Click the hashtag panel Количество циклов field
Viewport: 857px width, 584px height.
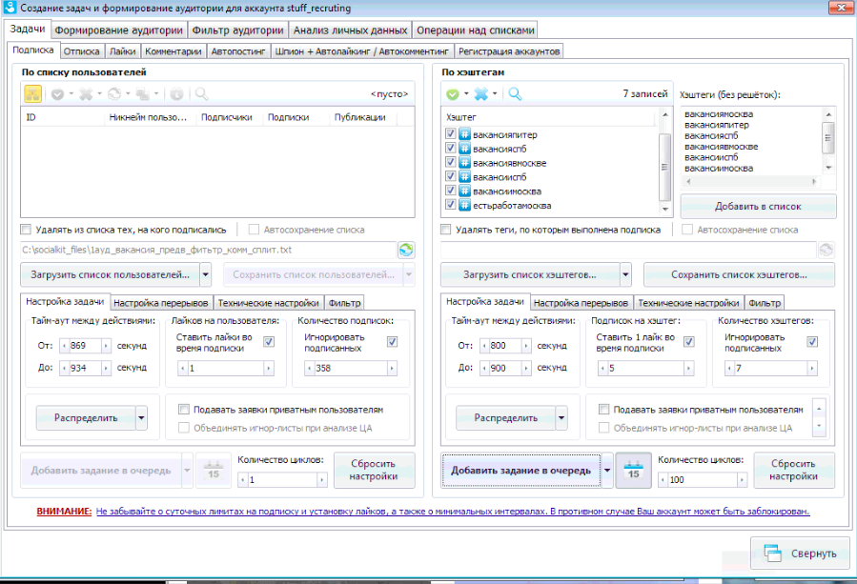point(702,479)
